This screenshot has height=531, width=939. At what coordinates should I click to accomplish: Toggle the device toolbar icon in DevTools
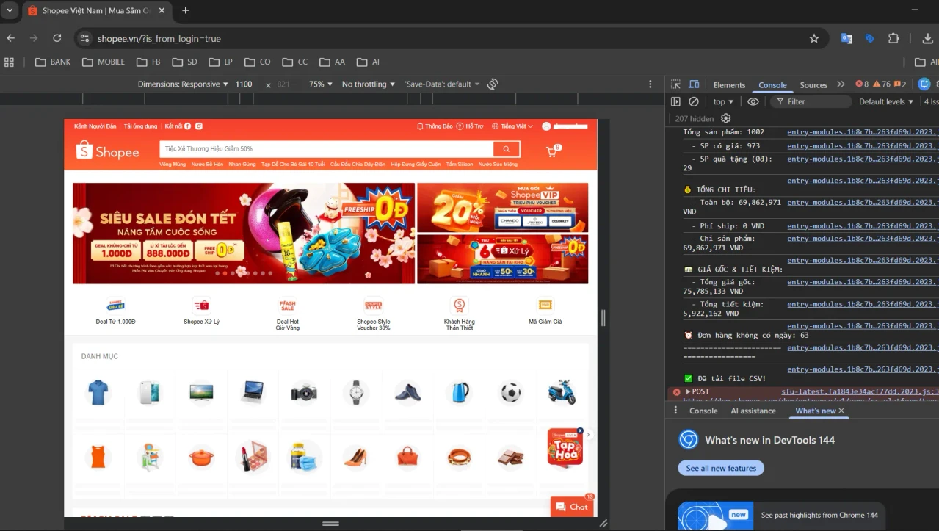tap(694, 84)
